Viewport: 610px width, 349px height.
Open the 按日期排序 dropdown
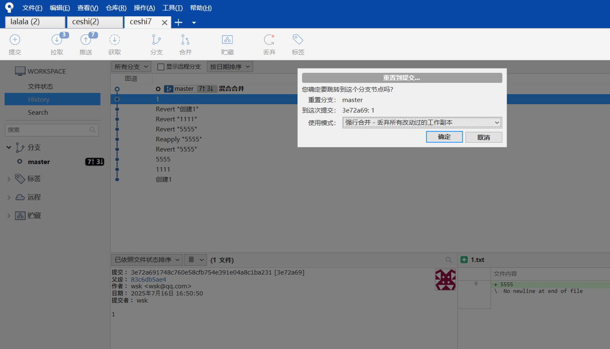tap(230, 67)
